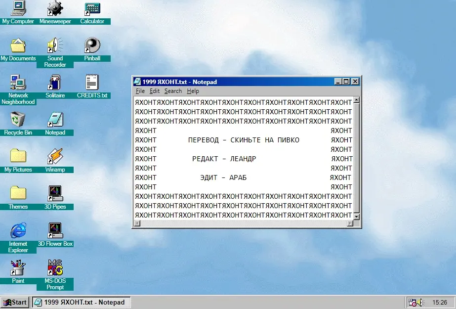Click the volume speaker tray icon
This screenshot has height=309, width=456.
tap(421, 303)
